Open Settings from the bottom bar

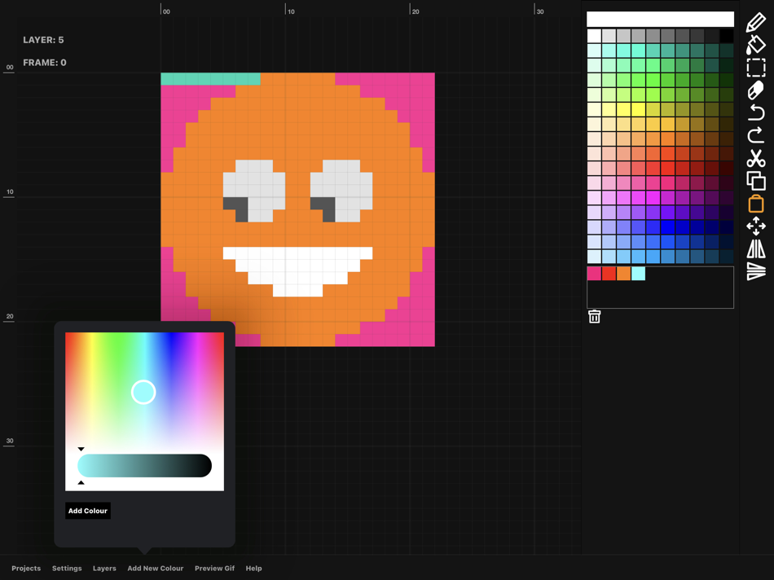[67, 568]
